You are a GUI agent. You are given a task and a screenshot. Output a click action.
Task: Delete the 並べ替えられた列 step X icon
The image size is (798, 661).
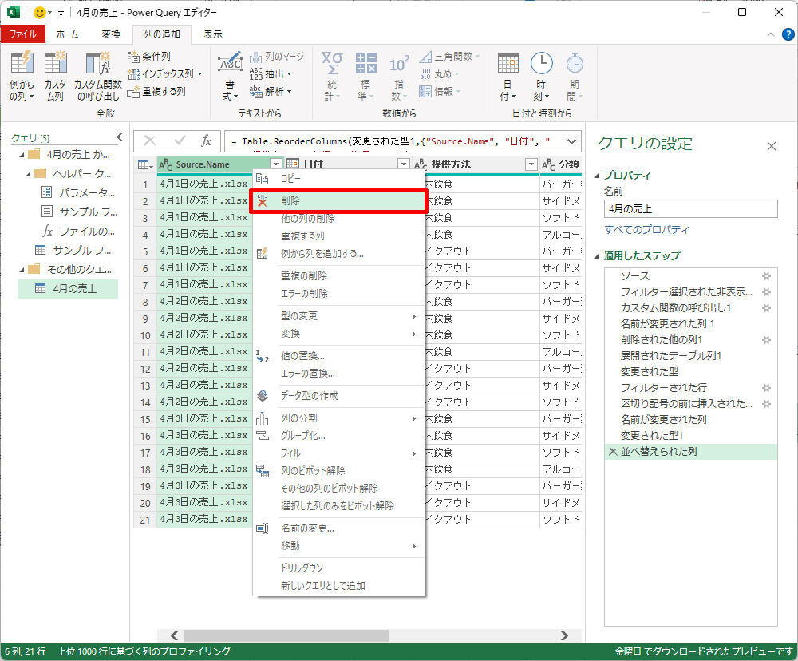(612, 452)
